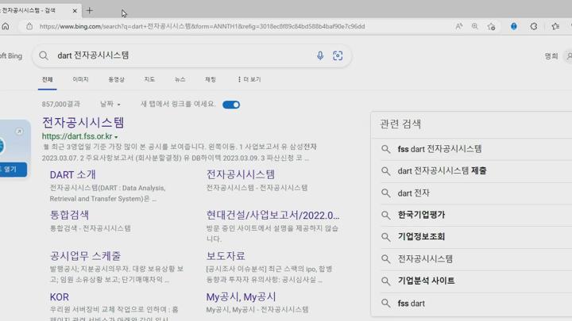
Task: Open the 현대건설/사업보고서 sublink
Action: pyautogui.click(x=272, y=215)
